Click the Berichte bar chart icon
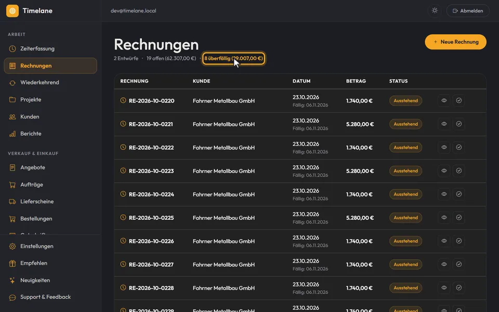This screenshot has height=312, width=499. 12,134
